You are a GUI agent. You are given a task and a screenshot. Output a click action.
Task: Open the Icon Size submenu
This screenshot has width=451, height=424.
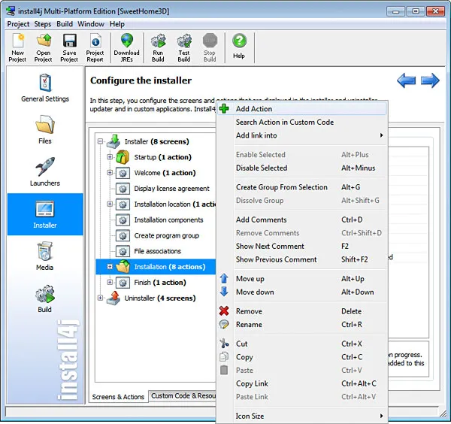301,416
